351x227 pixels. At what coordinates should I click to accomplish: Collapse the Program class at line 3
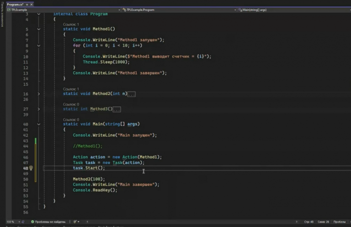click(38, 14)
